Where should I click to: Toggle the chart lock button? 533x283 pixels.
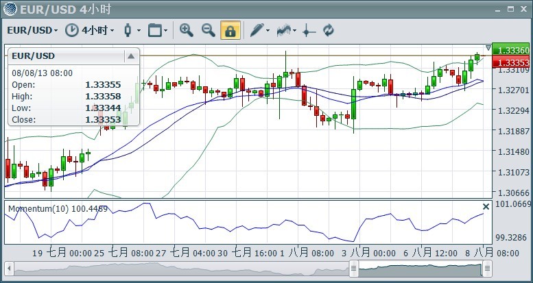pos(230,30)
